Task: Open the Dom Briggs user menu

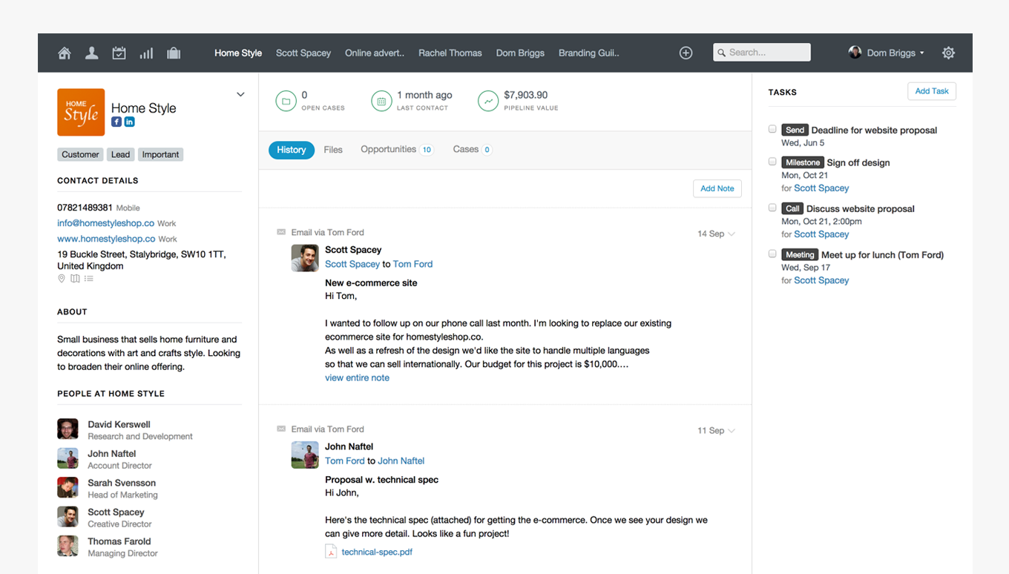Action: coord(887,53)
